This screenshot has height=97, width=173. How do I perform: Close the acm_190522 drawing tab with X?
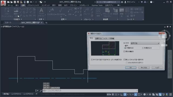[x=42, y=23]
